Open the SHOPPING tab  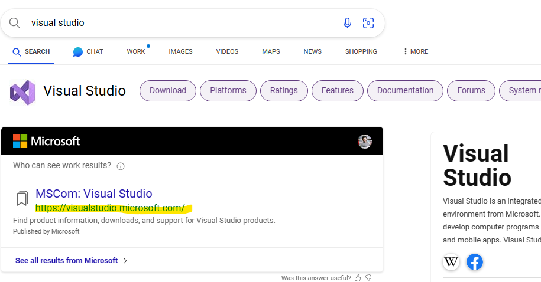tap(361, 52)
